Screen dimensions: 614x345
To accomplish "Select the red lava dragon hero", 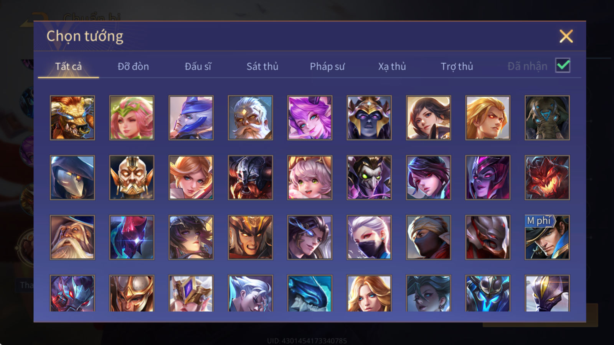I will click(x=547, y=177).
